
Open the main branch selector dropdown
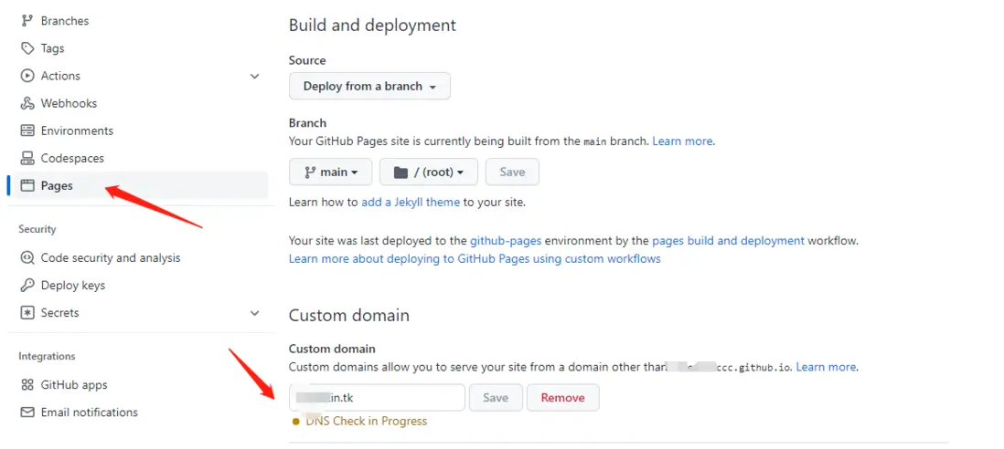tap(330, 172)
